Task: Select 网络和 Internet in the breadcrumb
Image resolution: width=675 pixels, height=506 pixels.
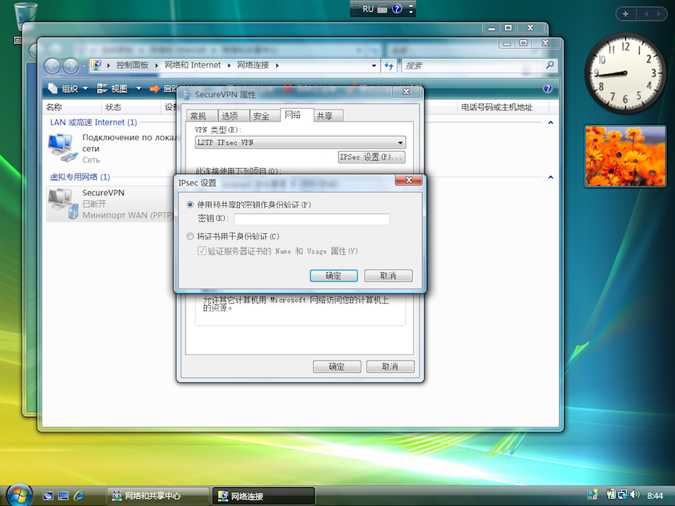Action: [193, 65]
